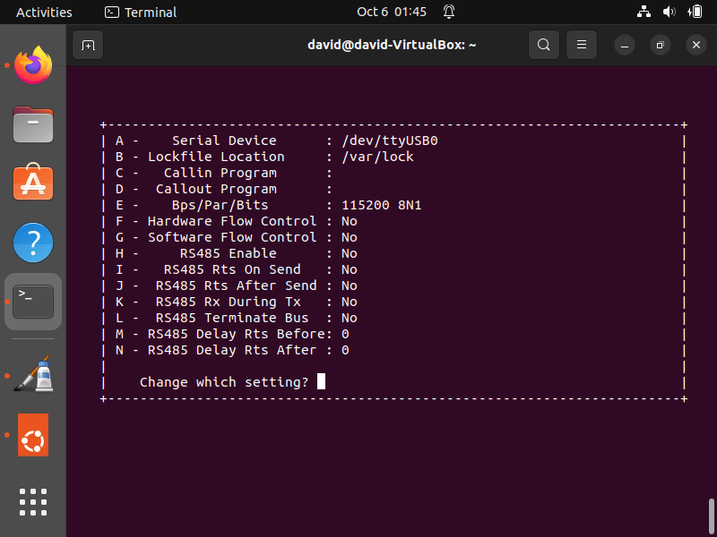The width and height of the screenshot is (717, 537).
Task: Open Show Applications grid
Action: 32,502
